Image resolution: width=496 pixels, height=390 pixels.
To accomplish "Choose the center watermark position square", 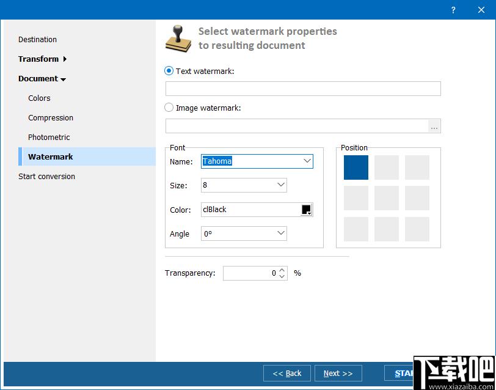I will tap(387, 198).
